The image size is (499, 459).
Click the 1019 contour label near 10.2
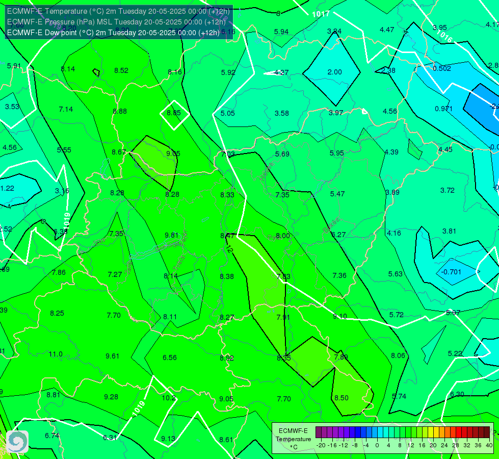point(139,408)
